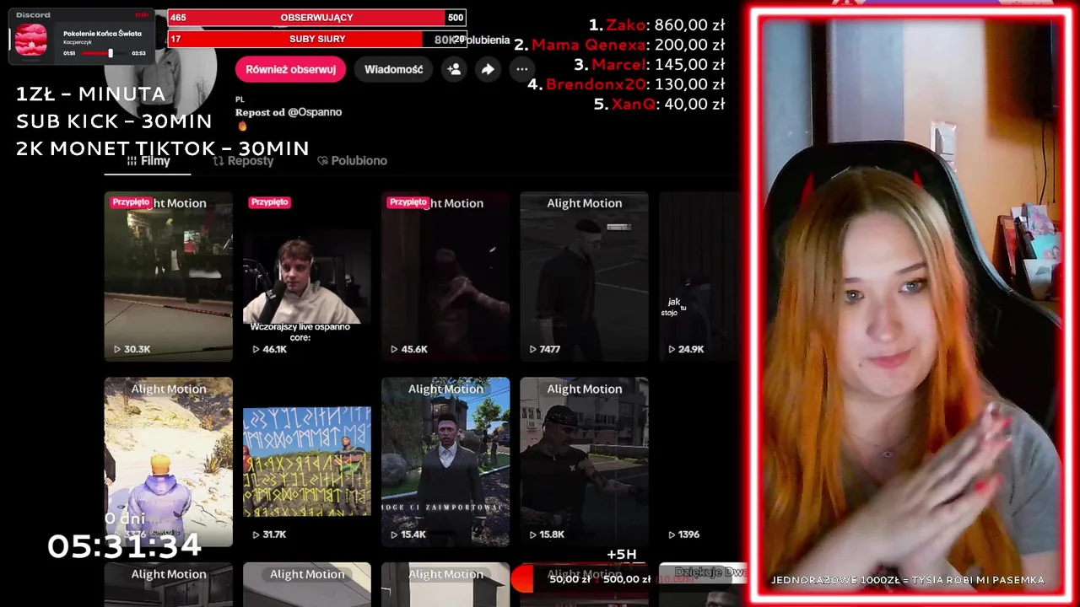Click the XanQ 40,00 zł entry
1080x607 pixels.
click(x=659, y=104)
